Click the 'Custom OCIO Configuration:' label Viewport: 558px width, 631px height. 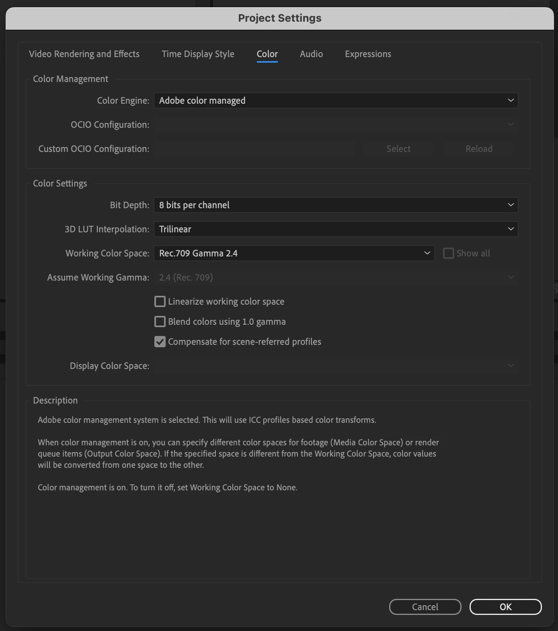click(94, 149)
